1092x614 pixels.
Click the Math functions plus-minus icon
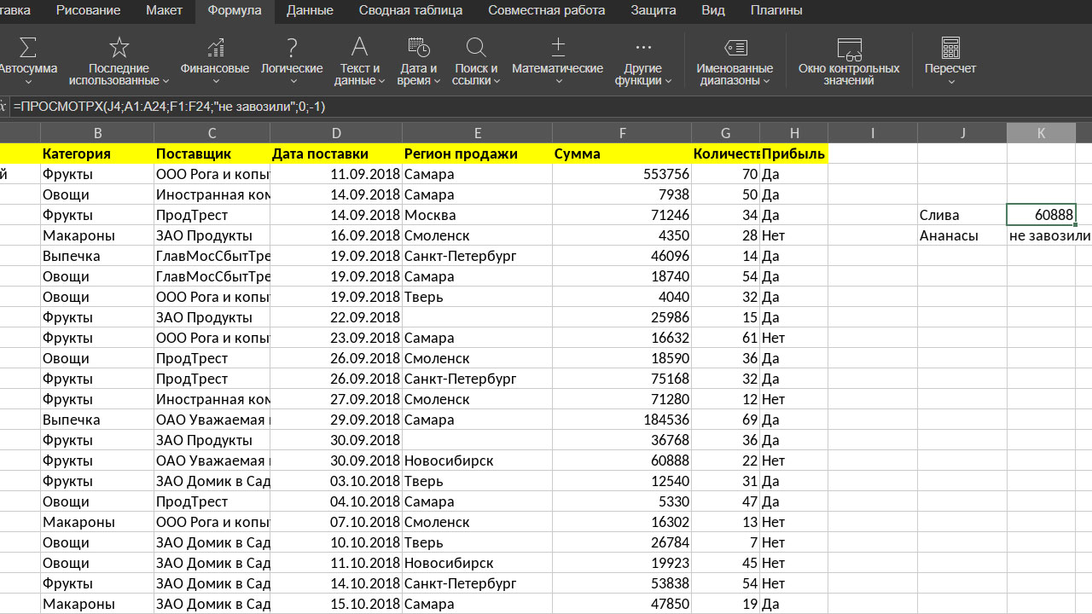coord(558,47)
